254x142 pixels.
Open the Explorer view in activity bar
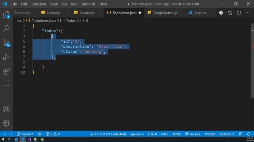tap(6, 15)
